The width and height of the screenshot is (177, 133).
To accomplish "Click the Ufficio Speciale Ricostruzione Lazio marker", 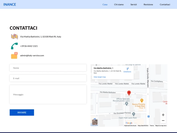I will click(127, 104).
